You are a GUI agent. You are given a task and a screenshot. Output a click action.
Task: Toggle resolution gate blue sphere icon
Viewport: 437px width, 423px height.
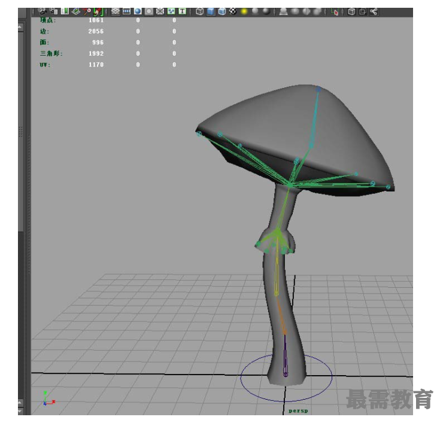(x=138, y=11)
